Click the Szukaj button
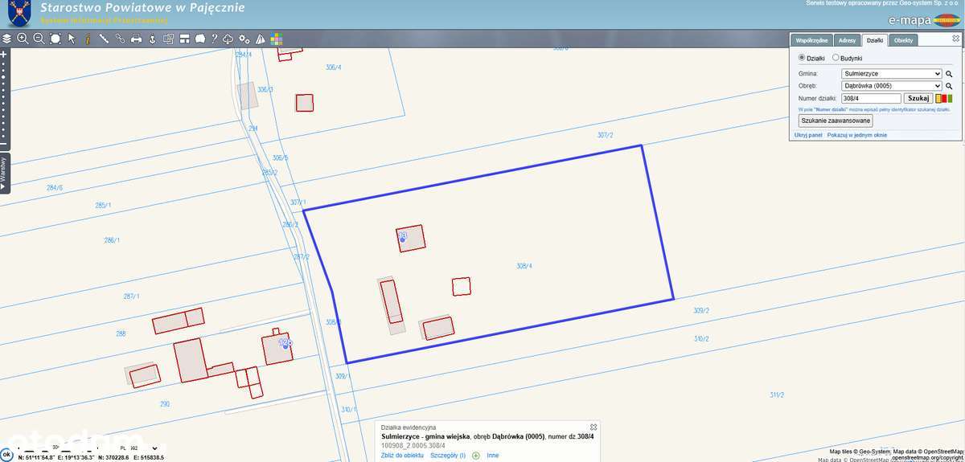The height and width of the screenshot is (462, 965). click(x=918, y=98)
